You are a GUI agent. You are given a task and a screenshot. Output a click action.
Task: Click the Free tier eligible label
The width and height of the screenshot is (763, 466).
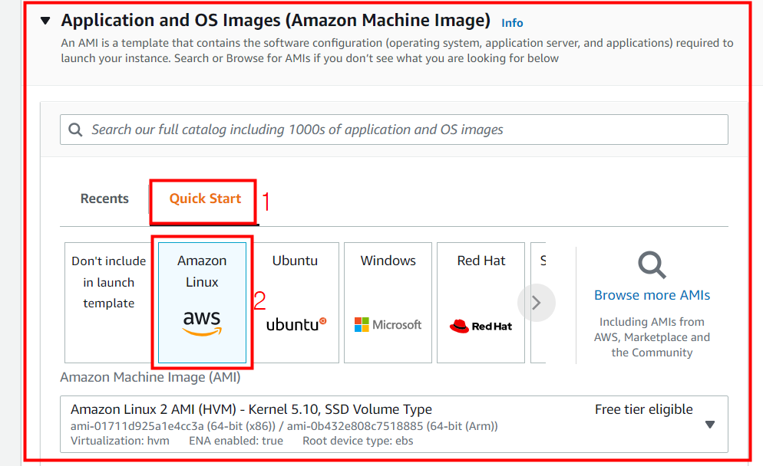point(644,409)
